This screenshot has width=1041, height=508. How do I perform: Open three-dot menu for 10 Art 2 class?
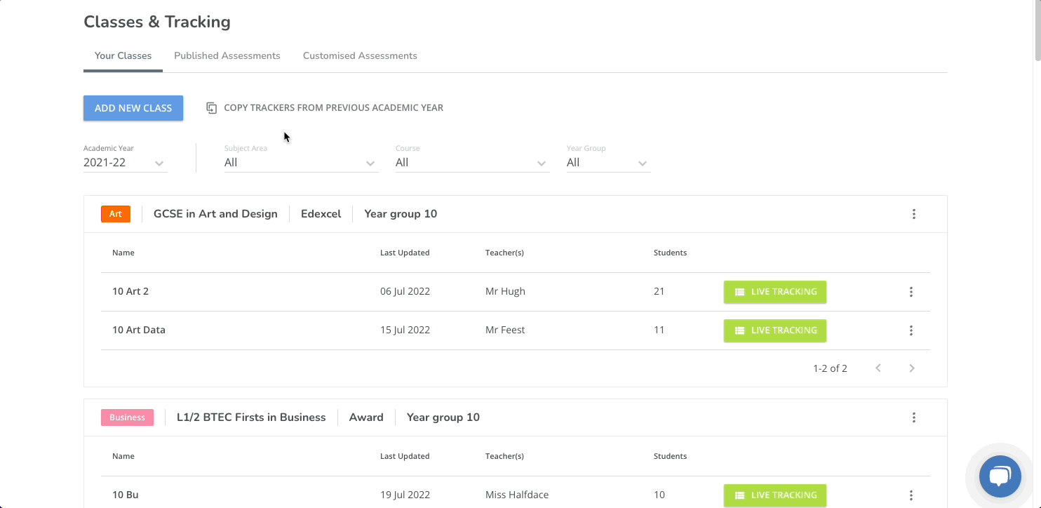[x=911, y=292]
